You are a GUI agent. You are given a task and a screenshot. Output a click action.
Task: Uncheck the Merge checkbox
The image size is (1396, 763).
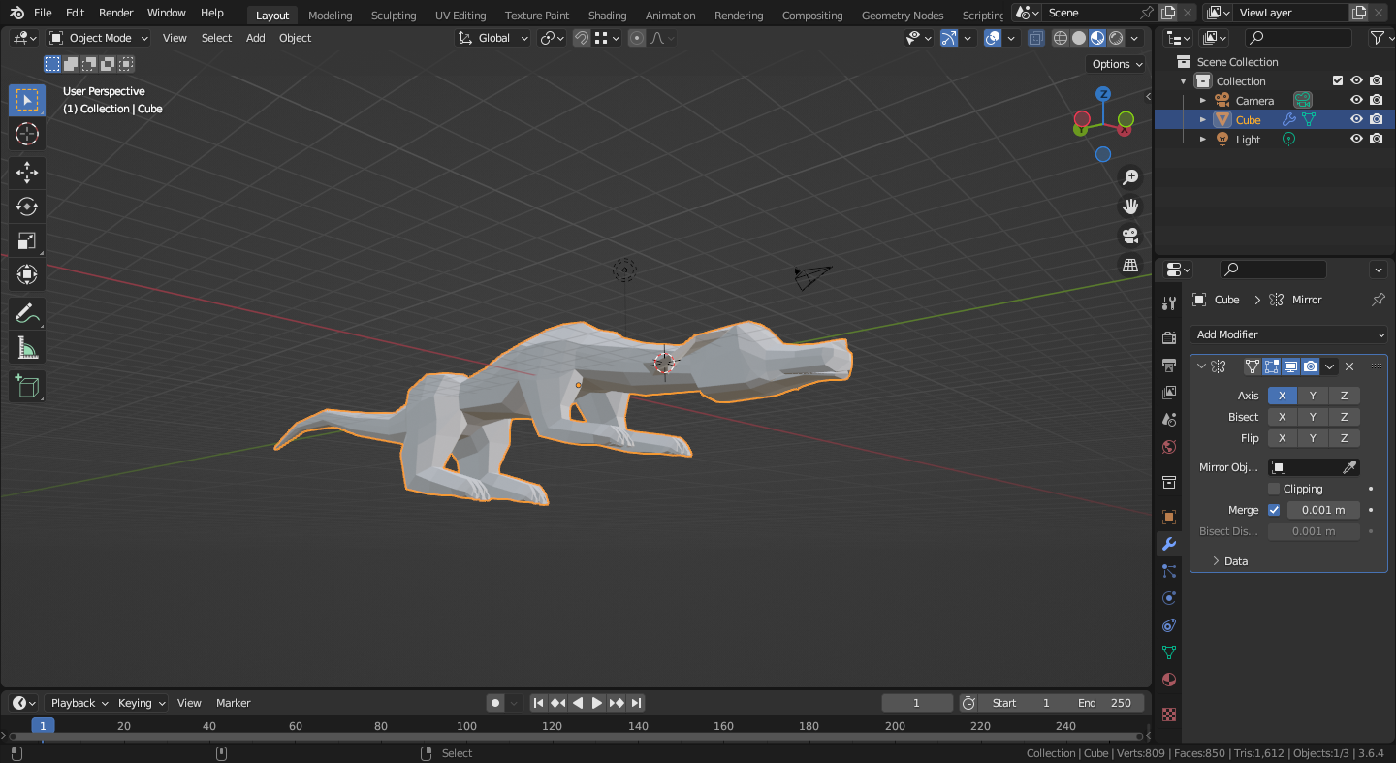tap(1274, 510)
